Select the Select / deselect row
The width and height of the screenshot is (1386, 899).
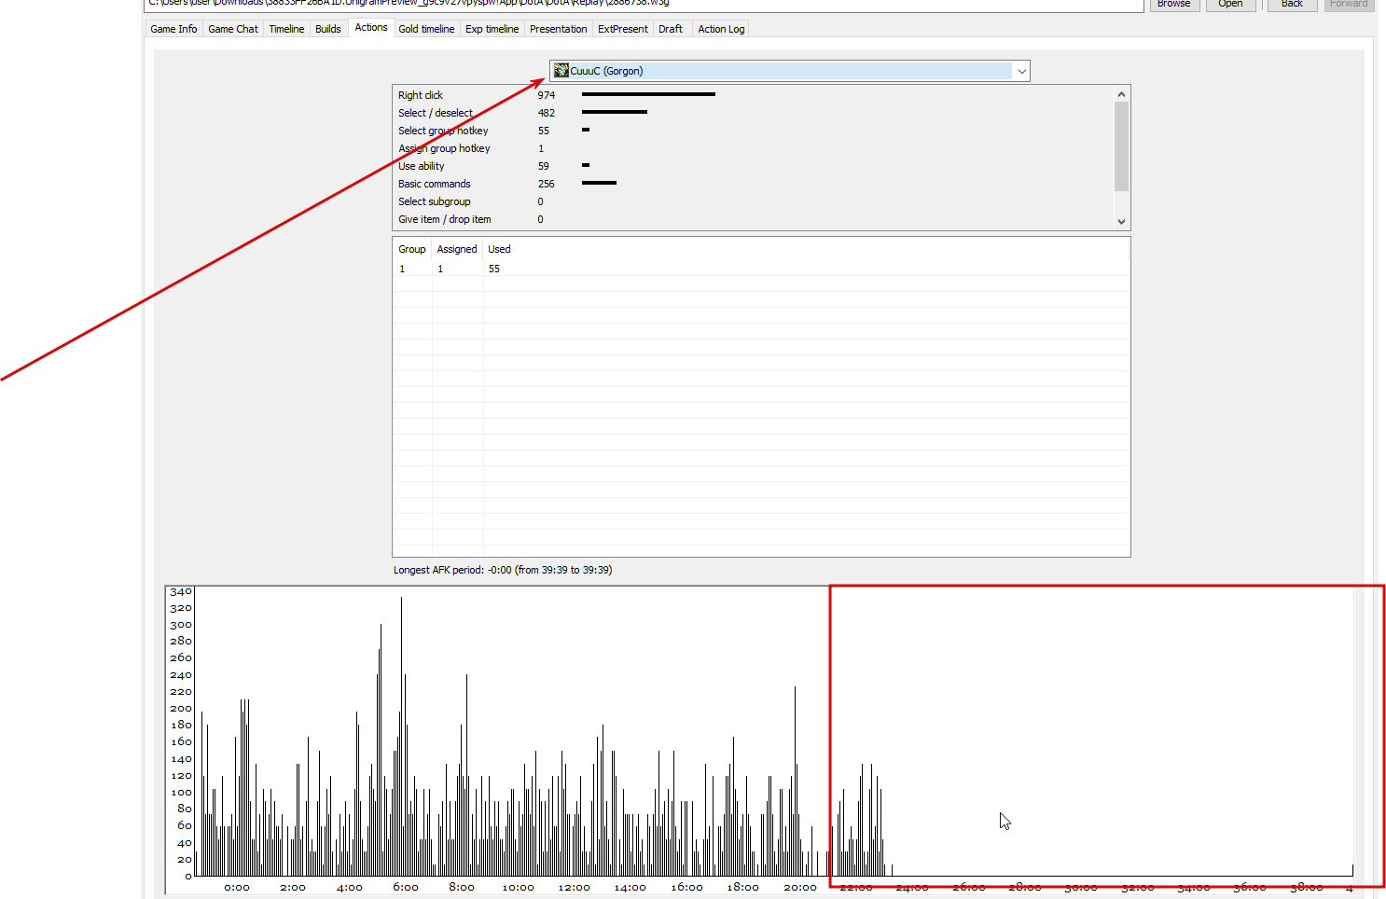point(754,113)
